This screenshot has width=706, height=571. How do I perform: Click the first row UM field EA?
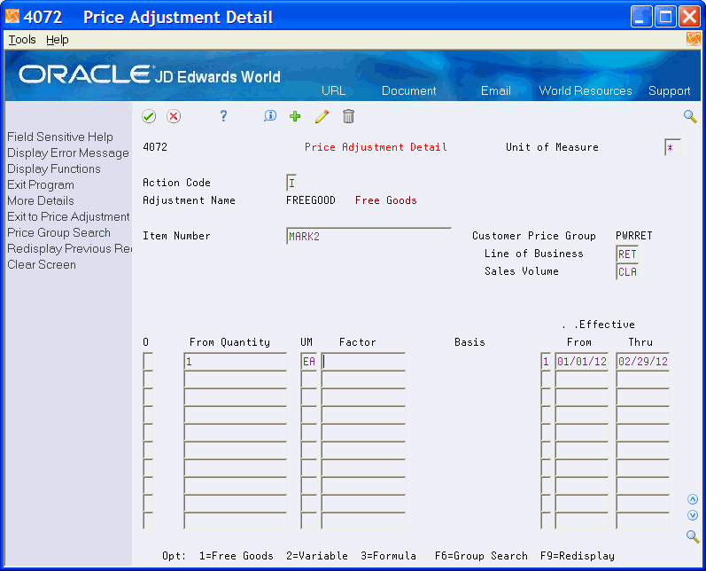pyautogui.click(x=309, y=361)
